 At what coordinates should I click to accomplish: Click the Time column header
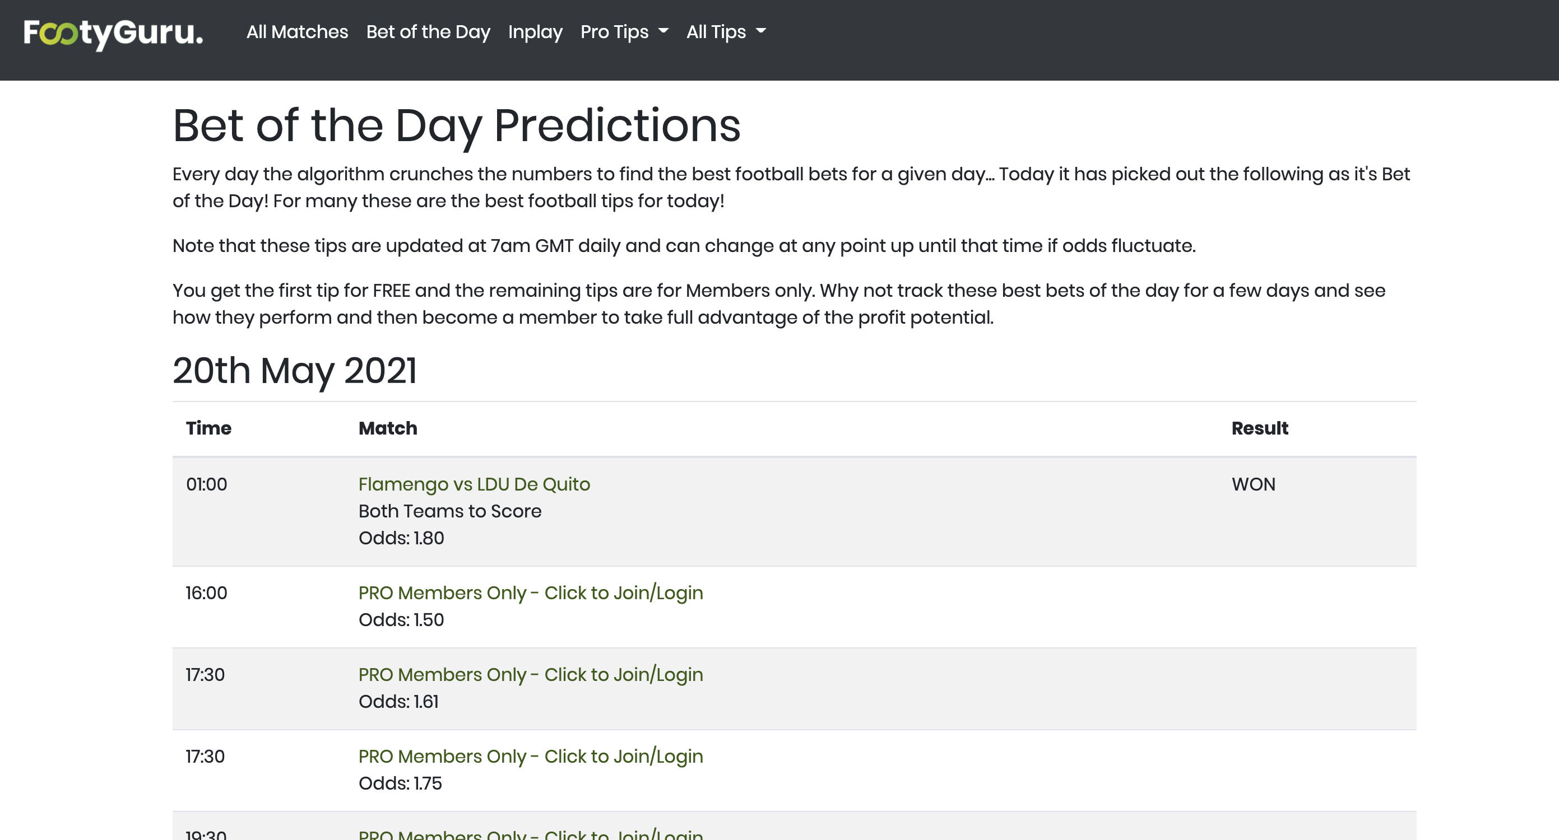(x=208, y=428)
